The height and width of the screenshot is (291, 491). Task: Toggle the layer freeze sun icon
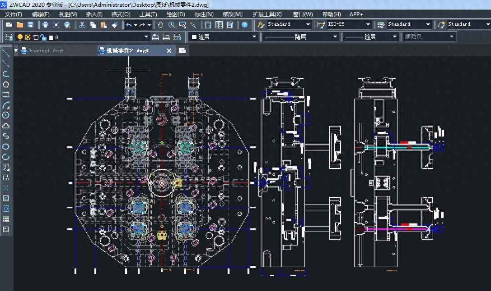[x=28, y=37]
